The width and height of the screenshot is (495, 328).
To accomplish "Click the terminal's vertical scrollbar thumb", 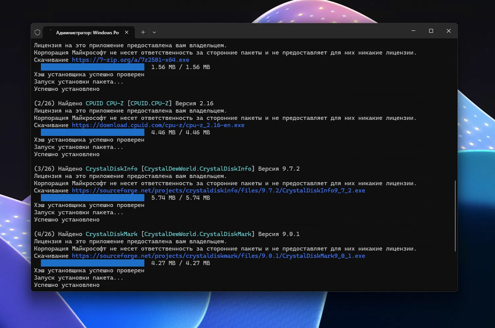I will [455, 216].
